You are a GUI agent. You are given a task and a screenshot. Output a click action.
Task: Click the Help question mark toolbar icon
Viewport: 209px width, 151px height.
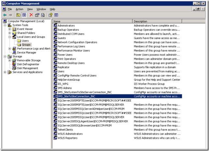point(50,15)
